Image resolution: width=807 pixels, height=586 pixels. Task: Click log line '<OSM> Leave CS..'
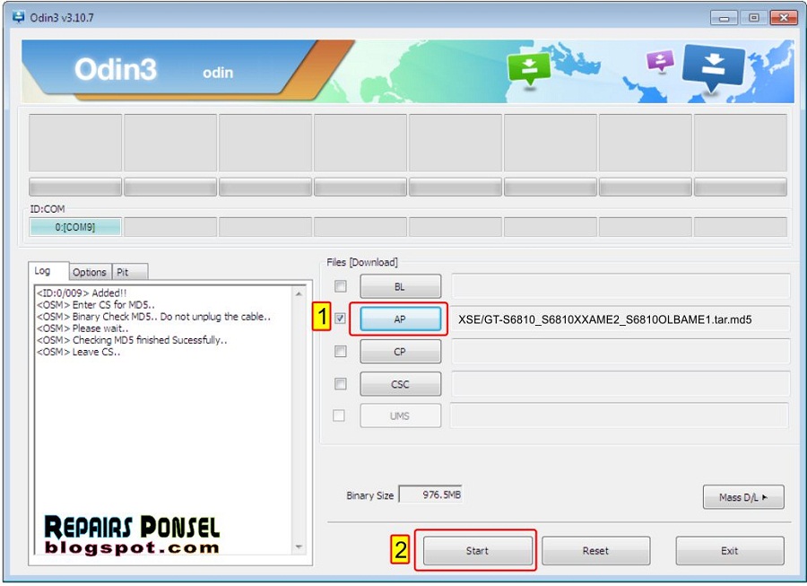(x=78, y=352)
